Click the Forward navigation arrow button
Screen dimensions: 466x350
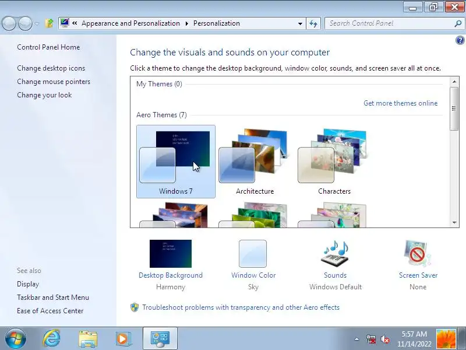pyautogui.click(x=26, y=23)
